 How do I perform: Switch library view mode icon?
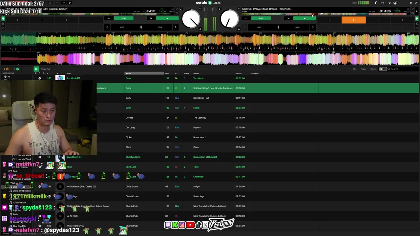click(36, 69)
